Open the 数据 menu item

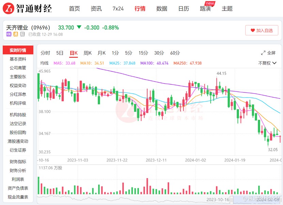(162, 8)
